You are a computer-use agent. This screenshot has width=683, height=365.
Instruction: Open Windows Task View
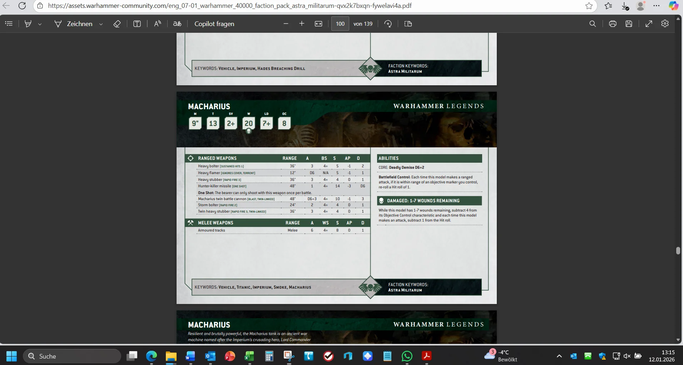pyautogui.click(x=132, y=356)
